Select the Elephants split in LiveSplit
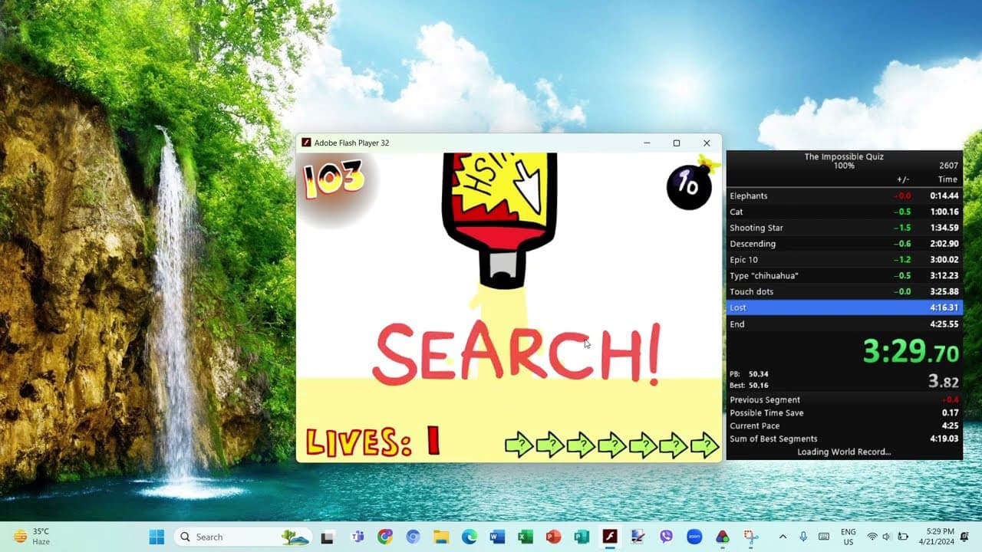 click(x=844, y=195)
